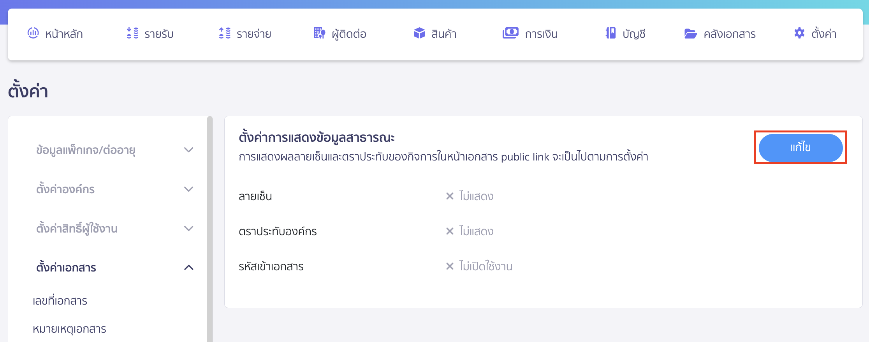Screen dimensions: 869x342
Task: Select the หน้าหลัก home icon
Action: click(x=33, y=33)
